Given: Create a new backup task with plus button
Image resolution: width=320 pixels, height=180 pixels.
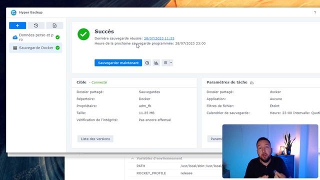Looking at the screenshot, I should point(17,25).
